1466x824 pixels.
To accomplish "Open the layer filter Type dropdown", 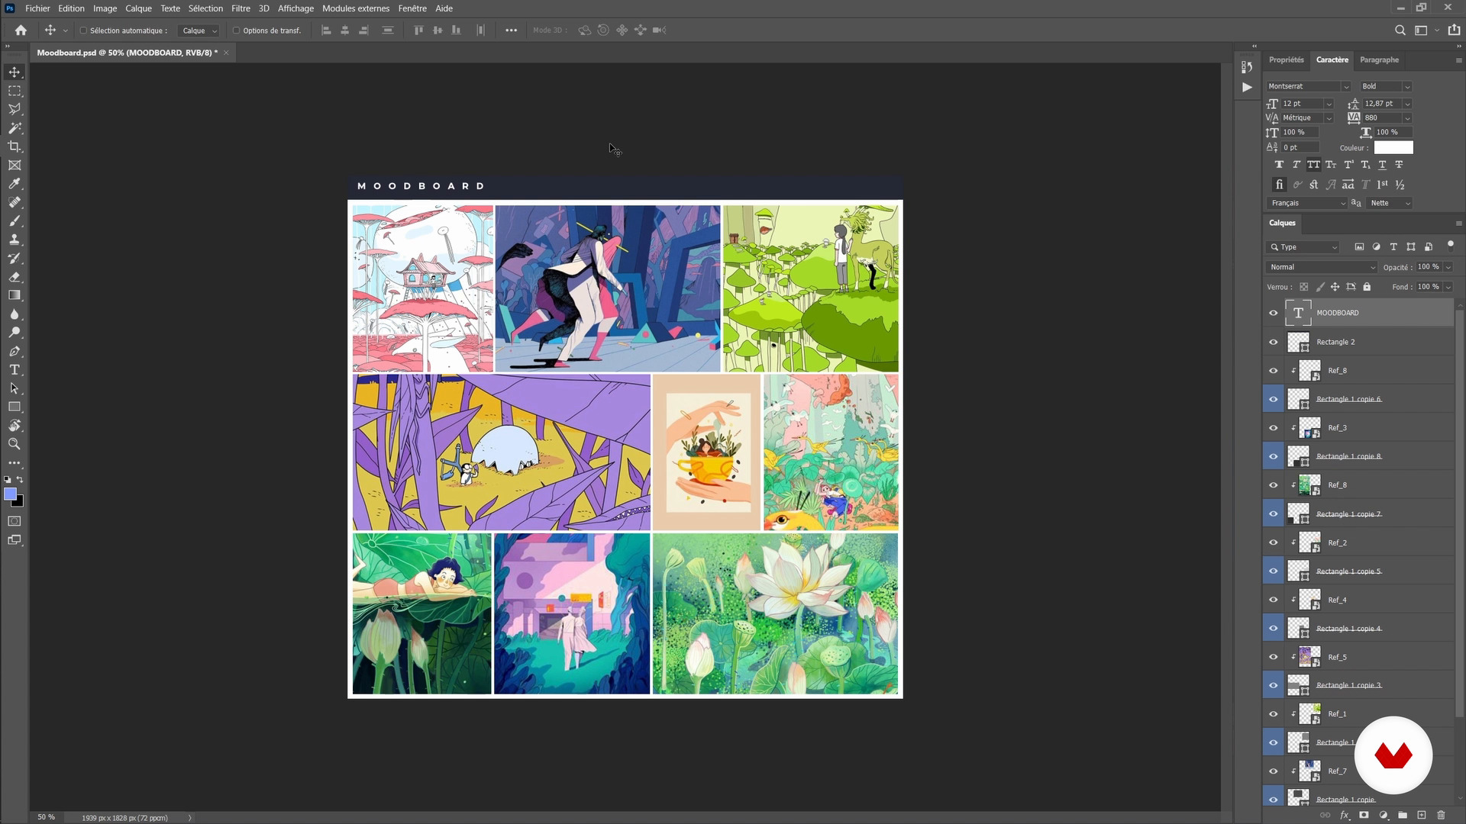I will click(1303, 247).
